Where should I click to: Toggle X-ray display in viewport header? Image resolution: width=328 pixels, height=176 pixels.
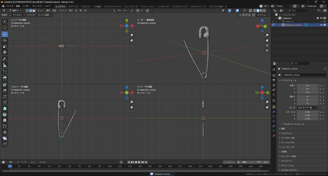click(x=250, y=11)
